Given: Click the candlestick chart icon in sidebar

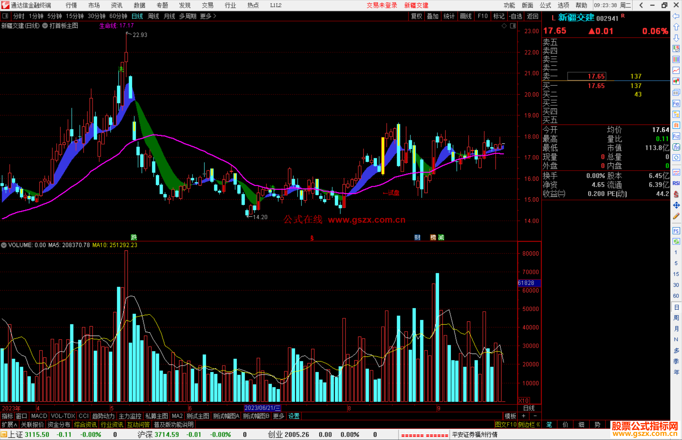Looking at the screenshot, I should click(x=676, y=81).
